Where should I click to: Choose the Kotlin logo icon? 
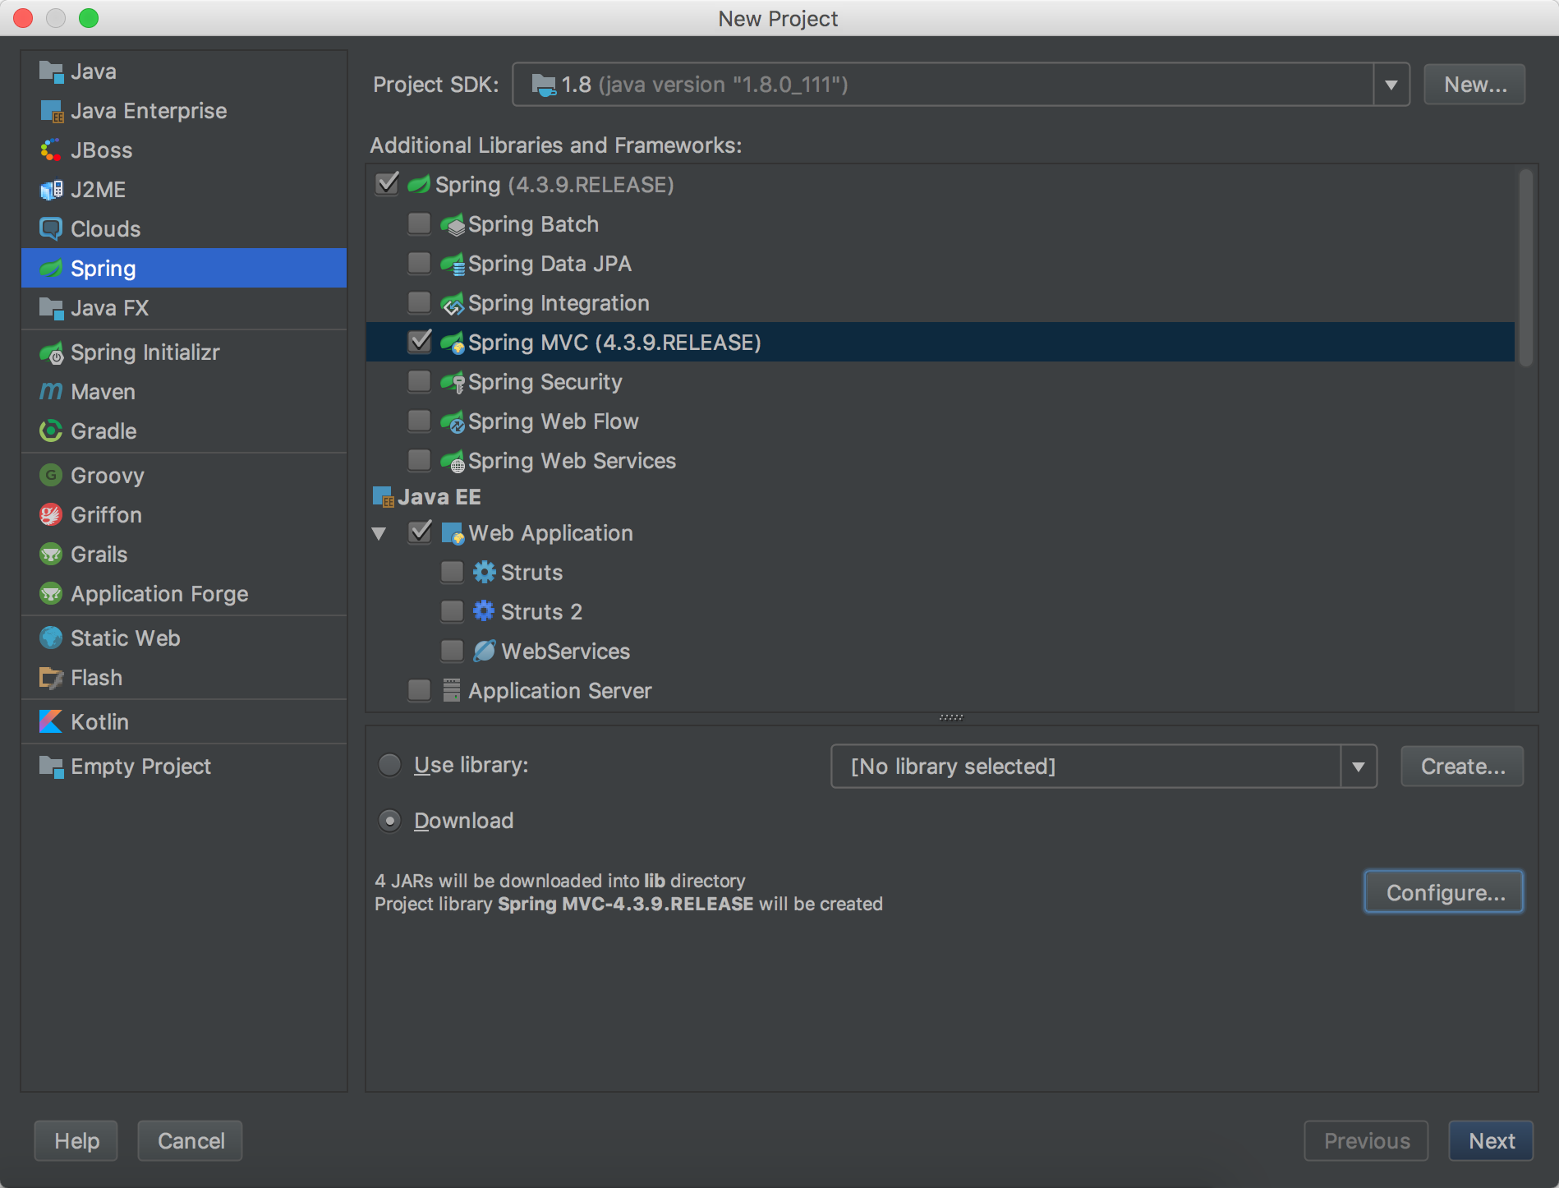(x=51, y=722)
